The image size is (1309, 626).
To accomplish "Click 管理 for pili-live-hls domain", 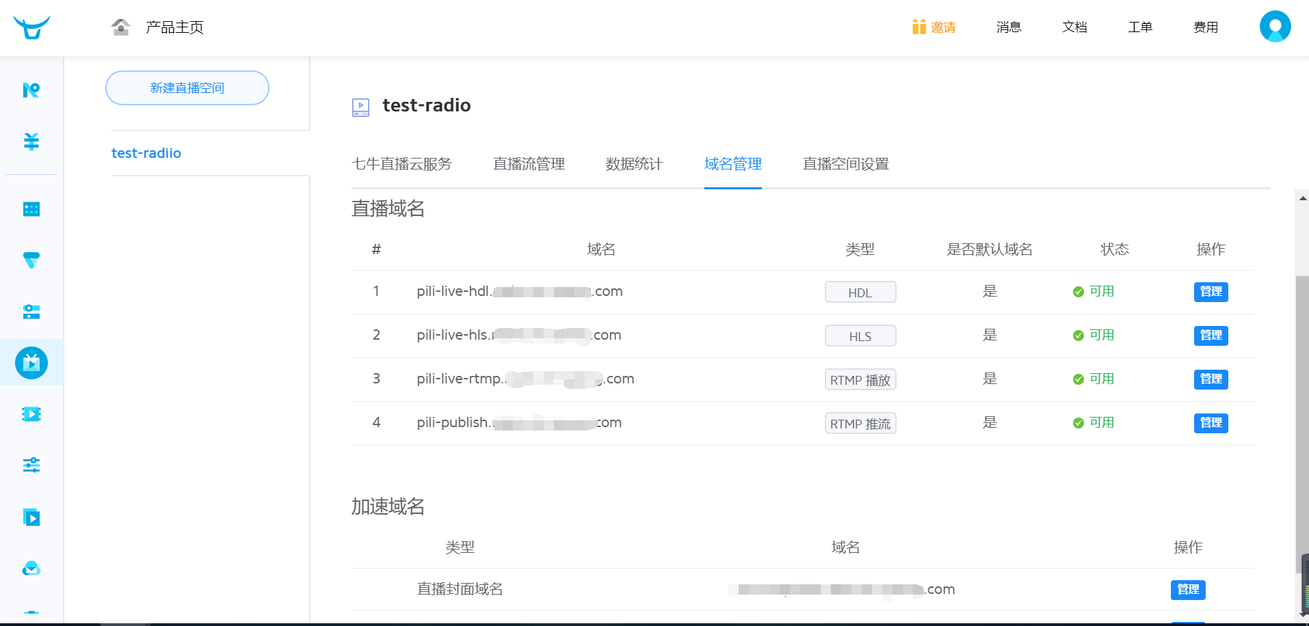I will [x=1211, y=336].
